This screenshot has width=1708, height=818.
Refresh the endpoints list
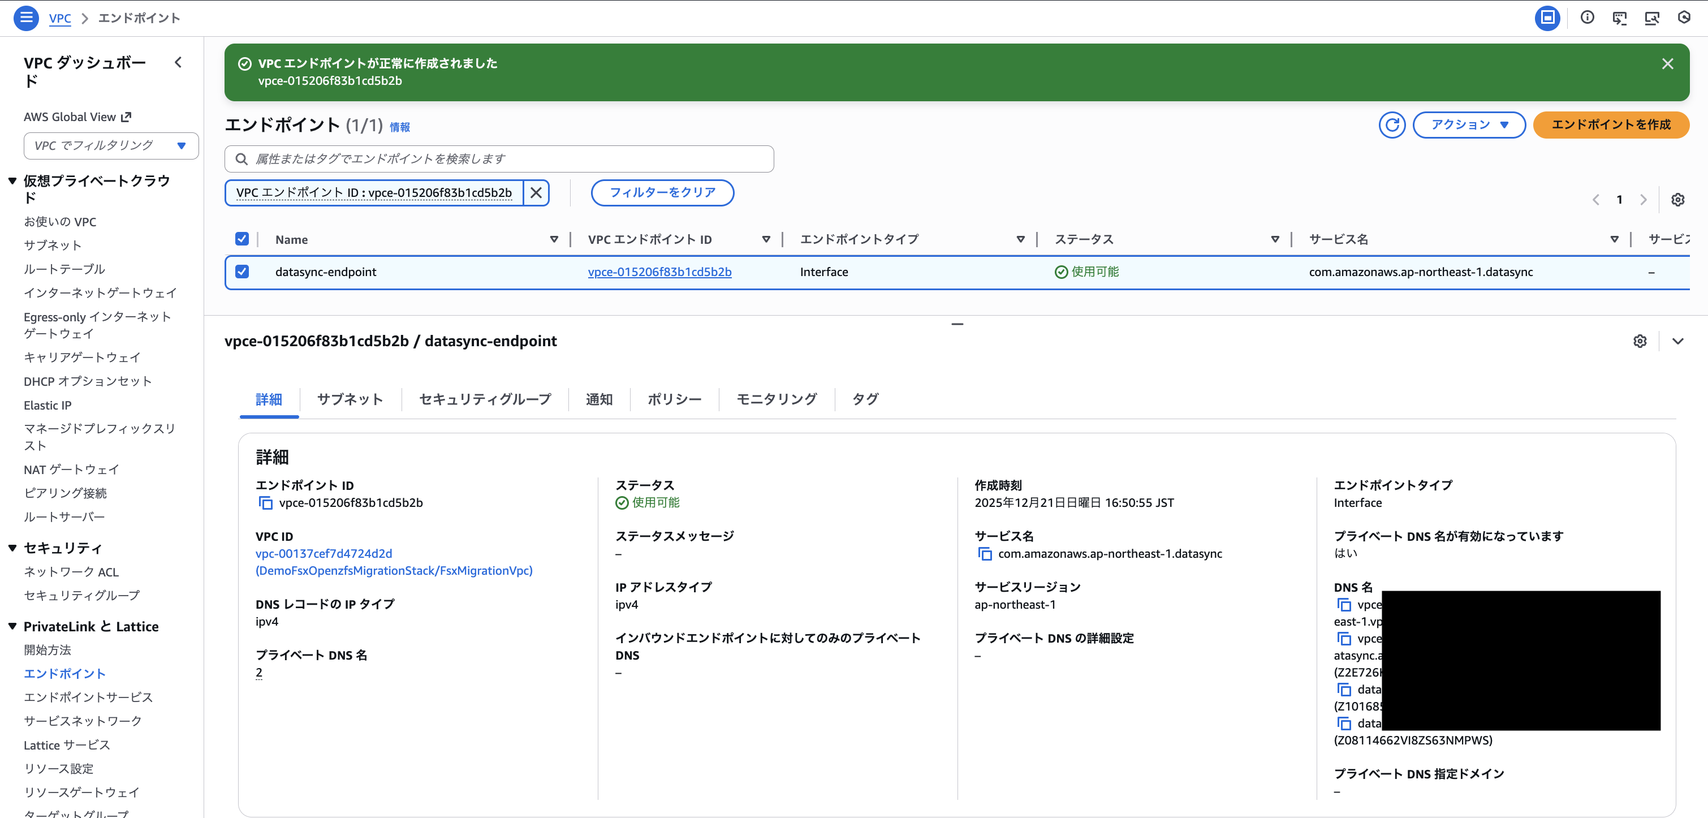(1392, 126)
